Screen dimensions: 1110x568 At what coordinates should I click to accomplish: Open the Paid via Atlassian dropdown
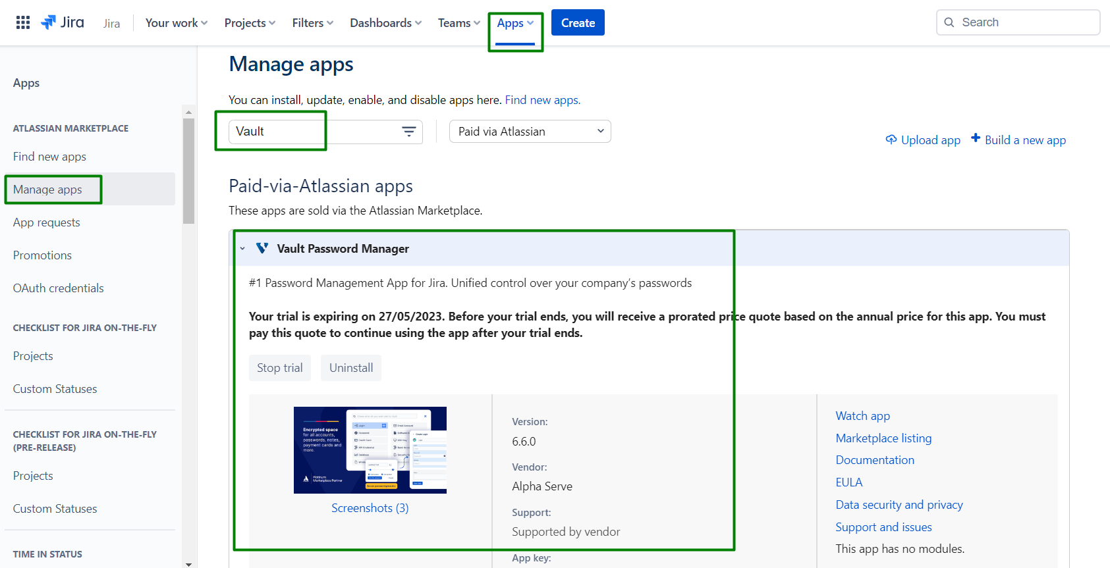point(530,132)
